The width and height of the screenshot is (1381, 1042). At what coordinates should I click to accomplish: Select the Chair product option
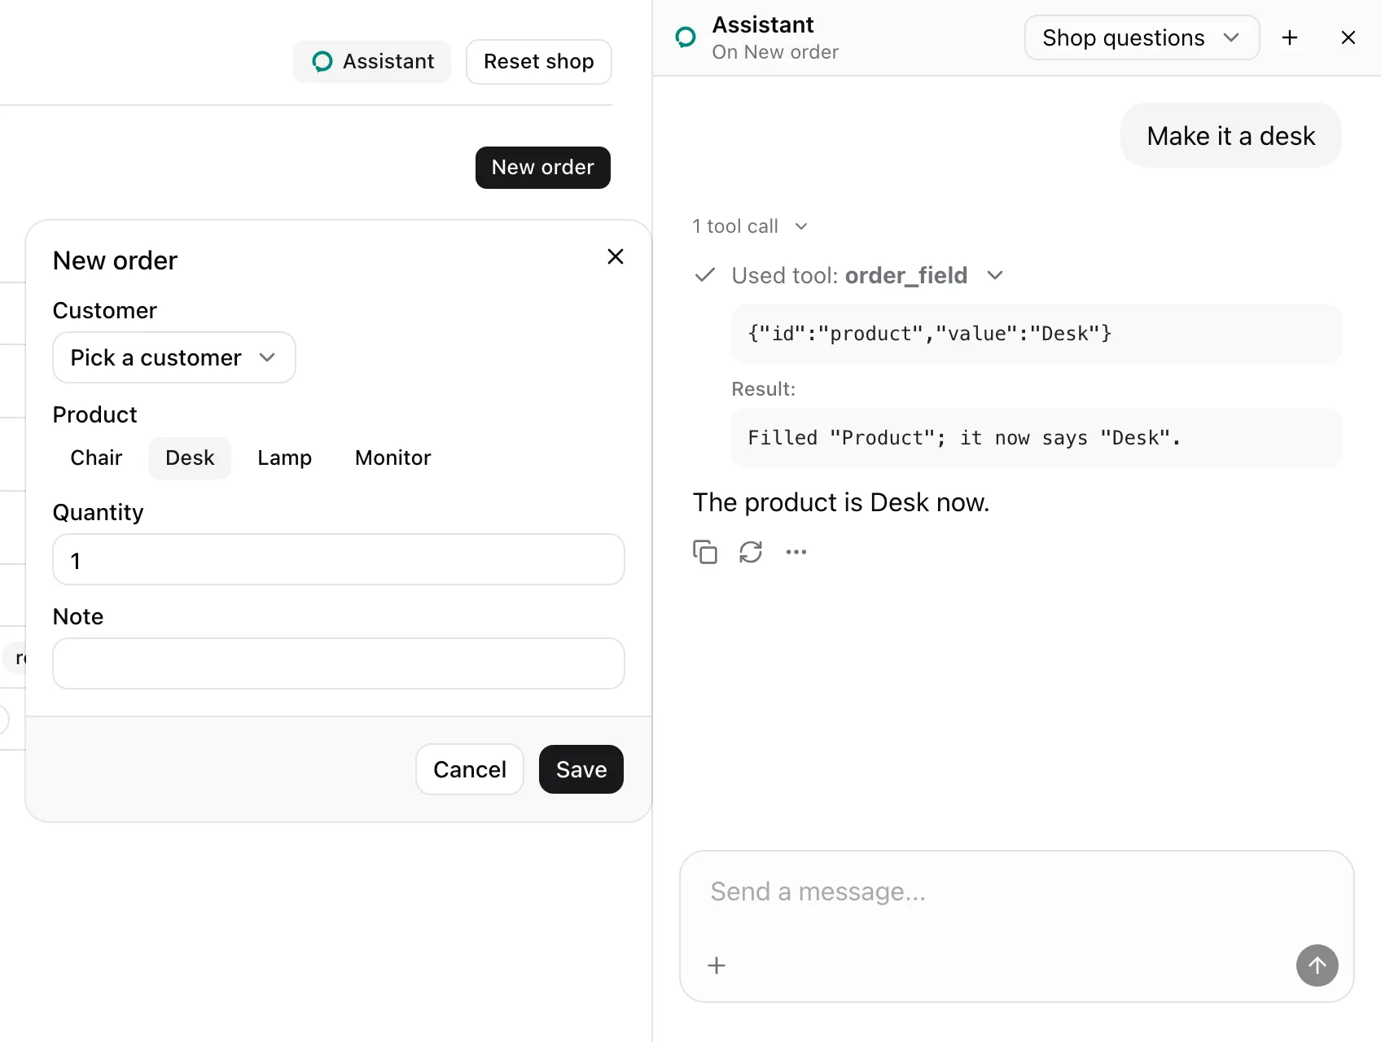coord(96,458)
